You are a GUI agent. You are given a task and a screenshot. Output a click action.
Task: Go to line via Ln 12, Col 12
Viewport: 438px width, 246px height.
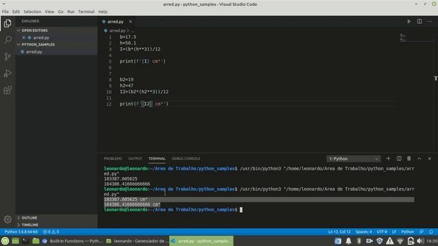pos(339,232)
